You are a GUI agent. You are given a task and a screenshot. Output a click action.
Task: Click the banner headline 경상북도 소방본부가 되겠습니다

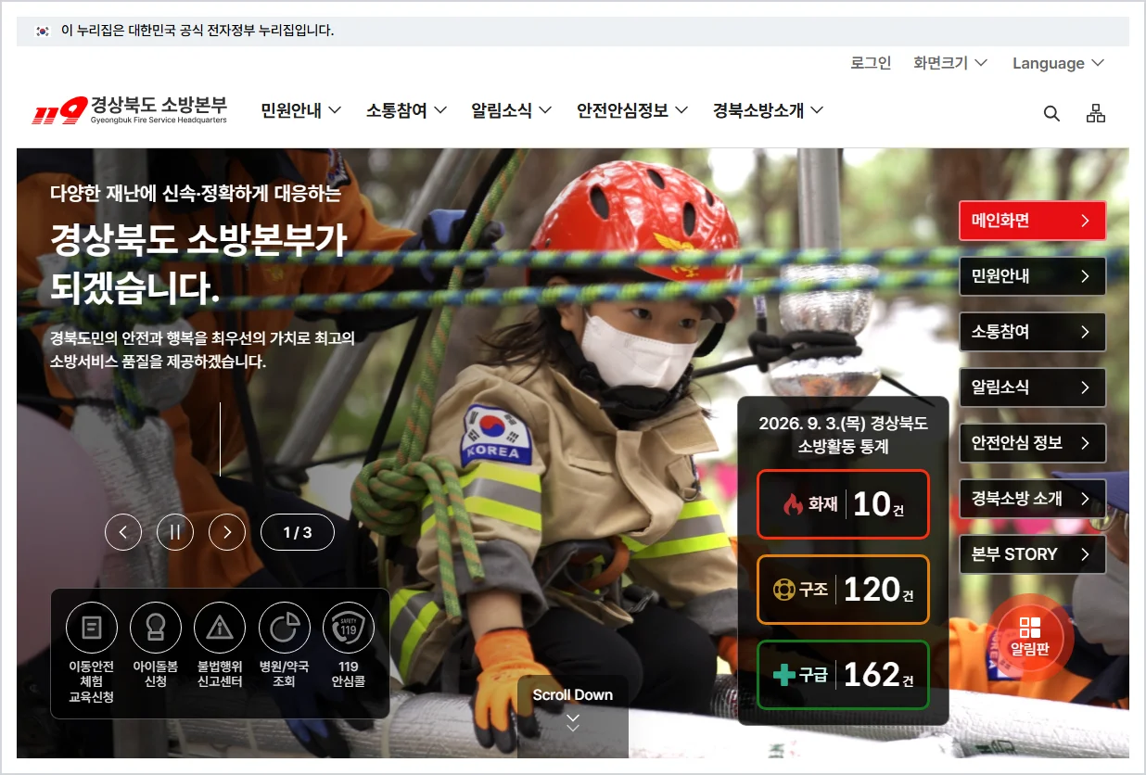pos(198,265)
